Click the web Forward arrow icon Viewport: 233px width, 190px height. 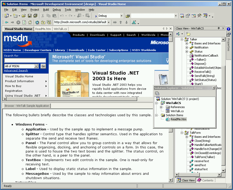coord(12,22)
